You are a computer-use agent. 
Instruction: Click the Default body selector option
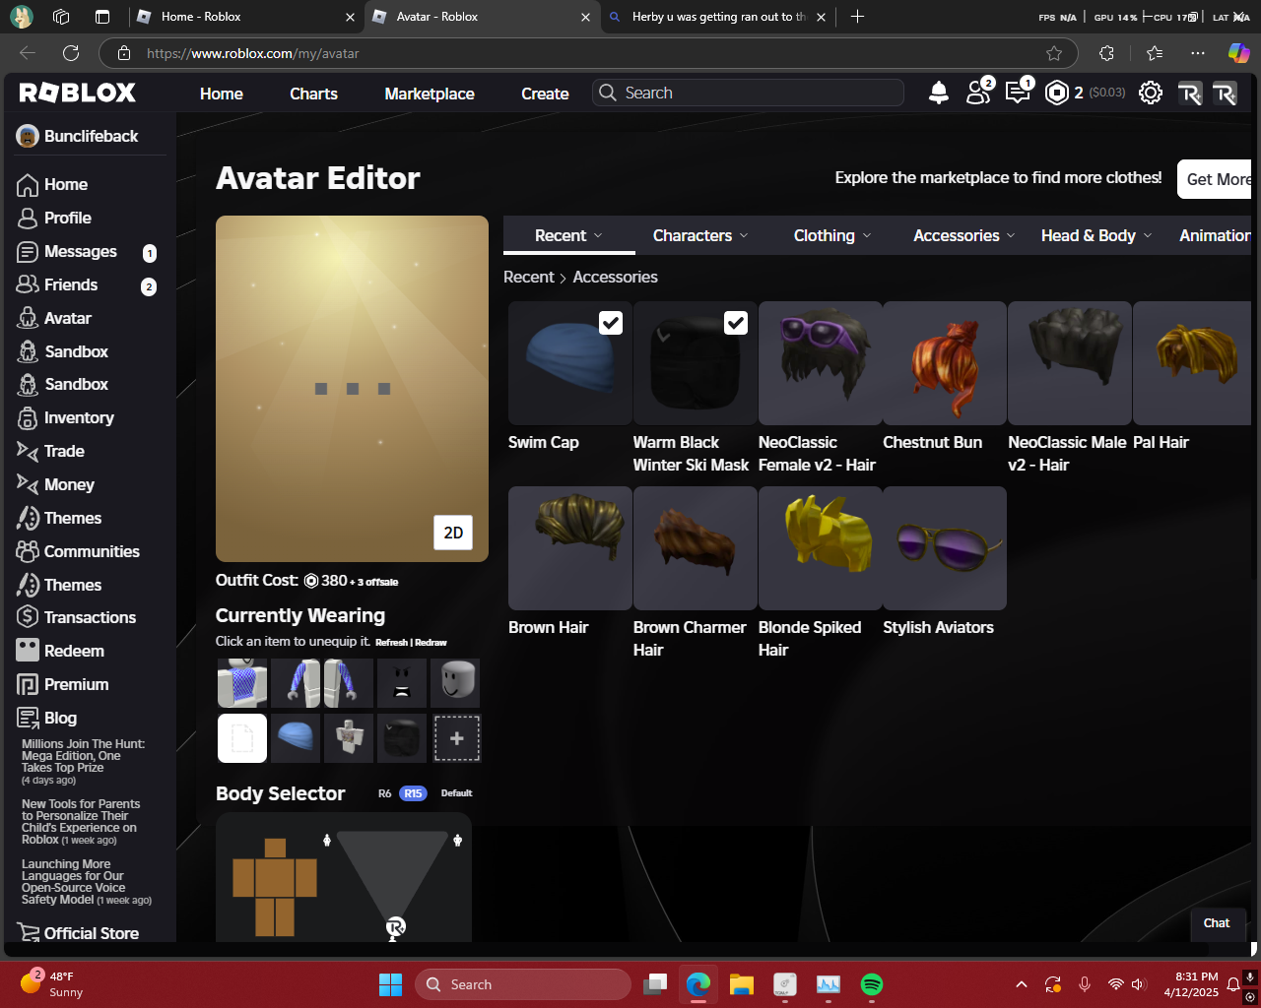(456, 793)
